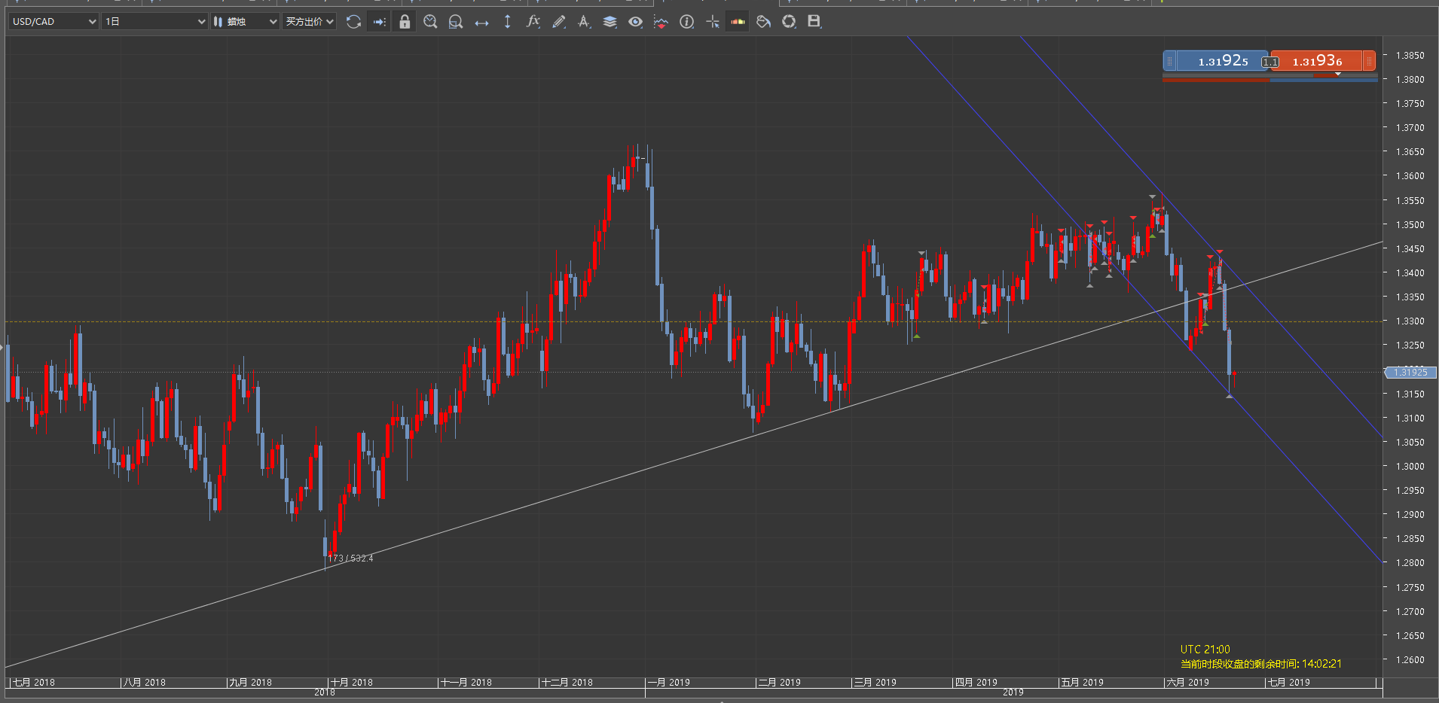The height and width of the screenshot is (703, 1439).
Task: Click the 'UTC 21:00' text
Action: [x=1205, y=650]
